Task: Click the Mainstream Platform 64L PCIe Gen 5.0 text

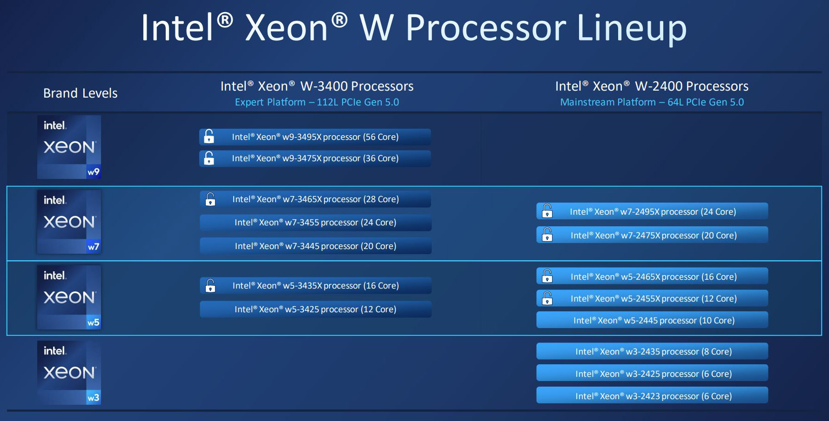Action: pos(652,102)
